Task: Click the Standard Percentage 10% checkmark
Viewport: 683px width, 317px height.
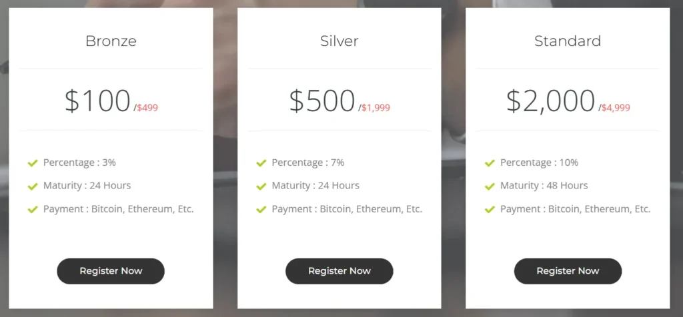Action: point(490,162)
